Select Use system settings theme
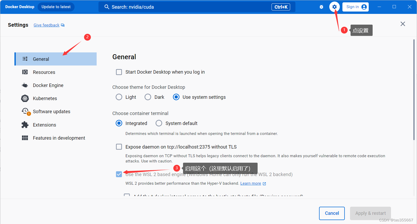This screenshot has width=417, height=224. click(x=176, y=97)
